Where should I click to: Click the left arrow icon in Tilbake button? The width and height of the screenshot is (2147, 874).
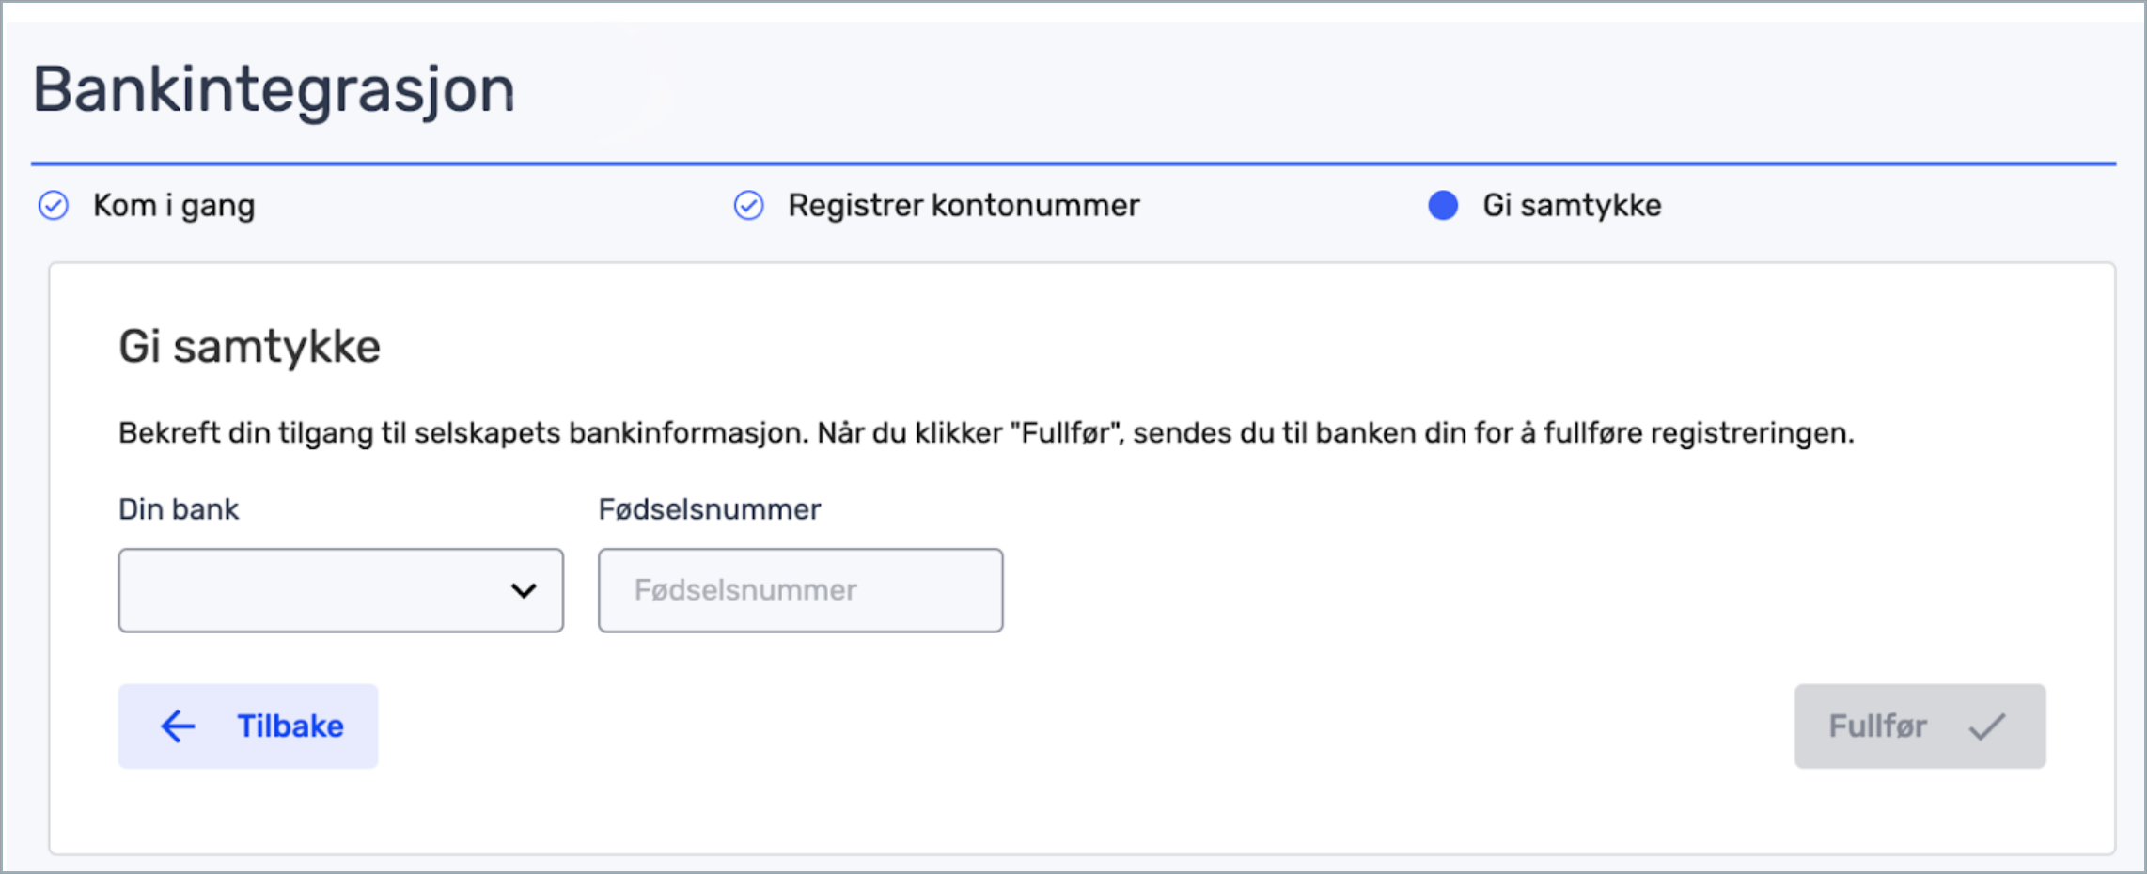tap(178, 726)
